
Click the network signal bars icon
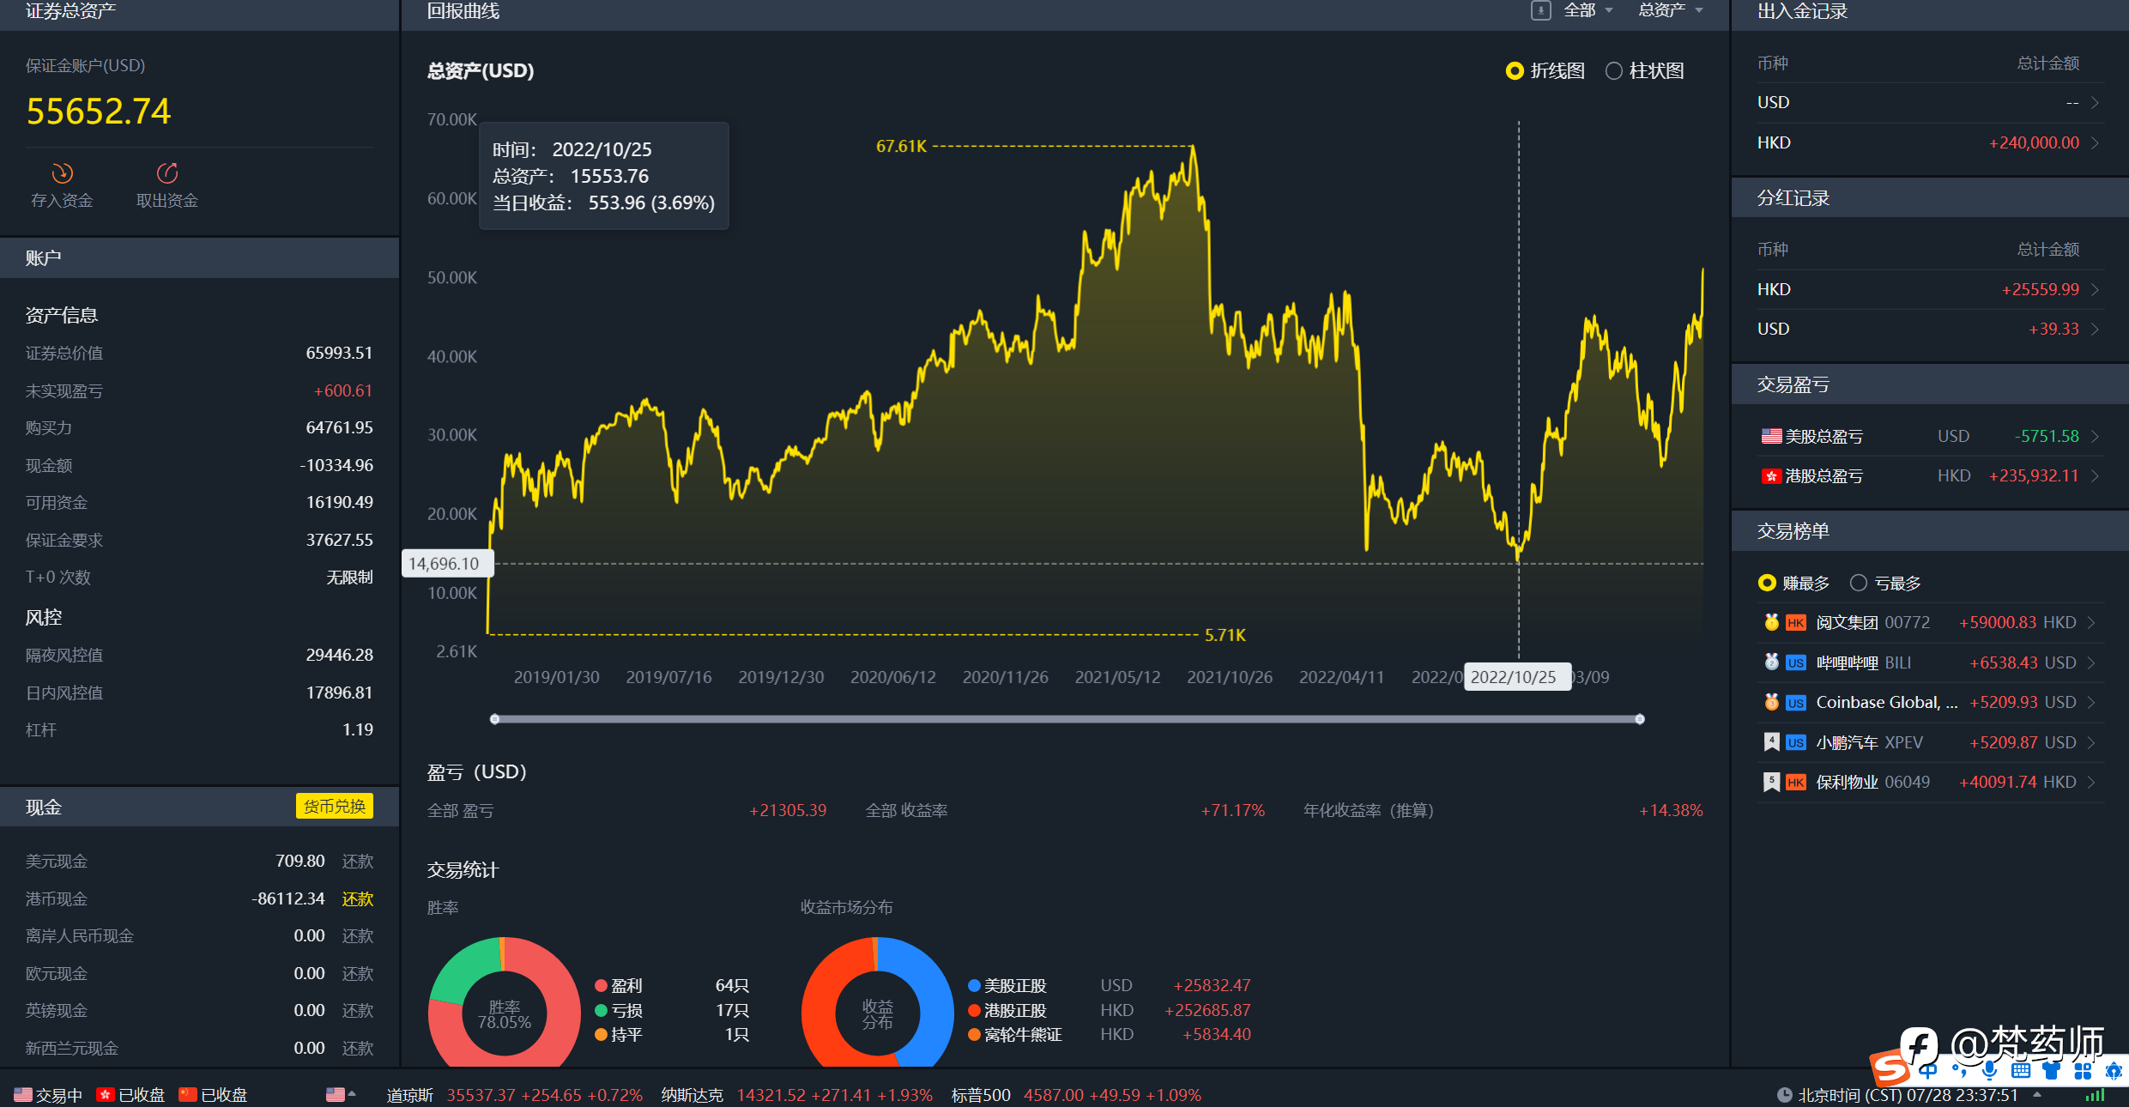tap(2095, 1095)
